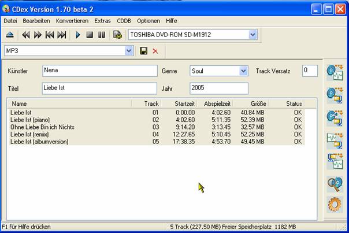Open the Konvertieren menu
Image resolution: width=349 pixels, height=233 pixels.
[72, 21]
